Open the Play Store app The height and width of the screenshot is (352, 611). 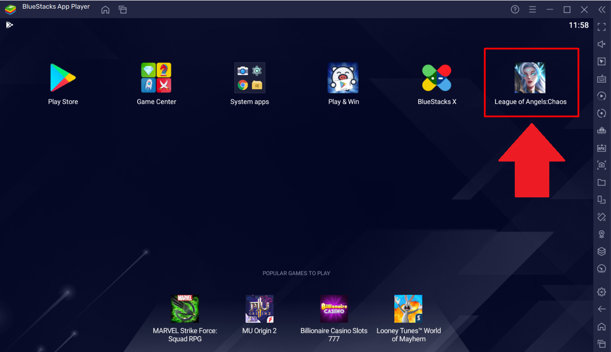[63, 78]
